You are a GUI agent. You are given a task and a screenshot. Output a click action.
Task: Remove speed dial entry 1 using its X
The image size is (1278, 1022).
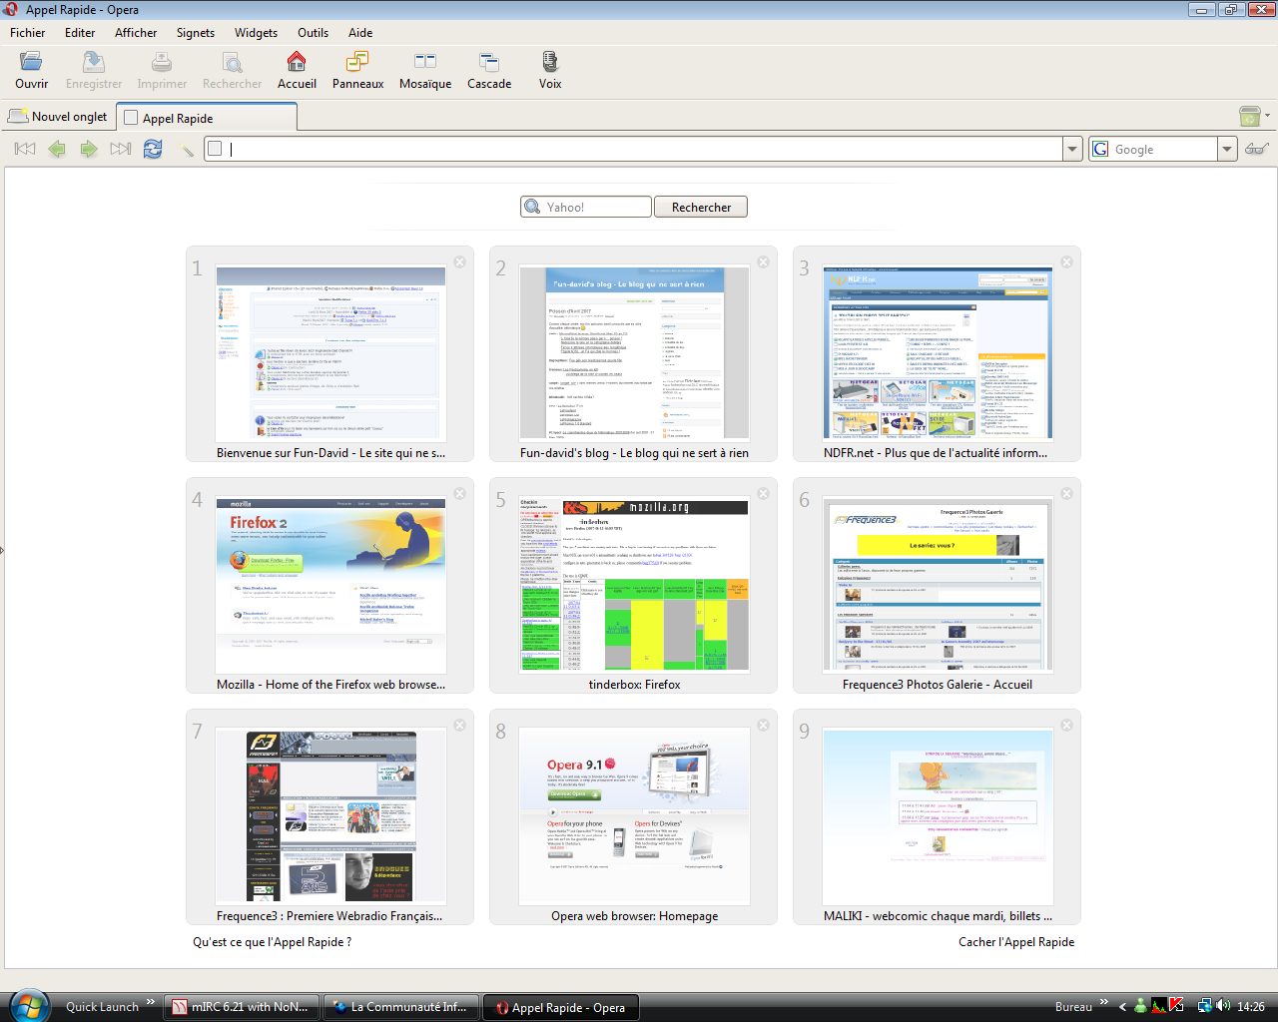(460, 261)
